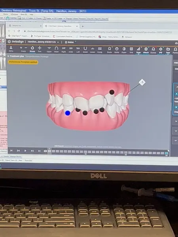Show the Grid overlay
Viewport: 178px width, 237px height.
tap(131, 50)
